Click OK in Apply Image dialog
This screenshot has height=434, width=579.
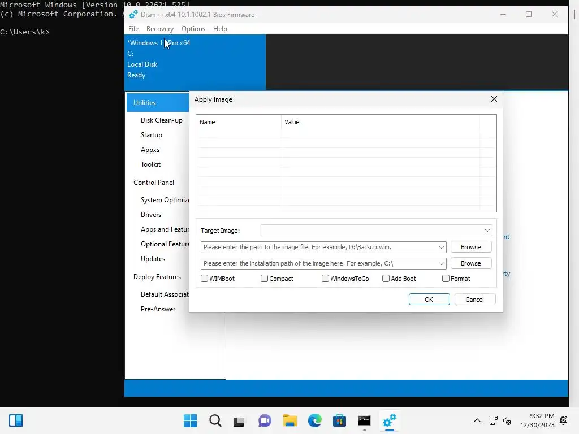pyautogui.click(x=429, y=300)
